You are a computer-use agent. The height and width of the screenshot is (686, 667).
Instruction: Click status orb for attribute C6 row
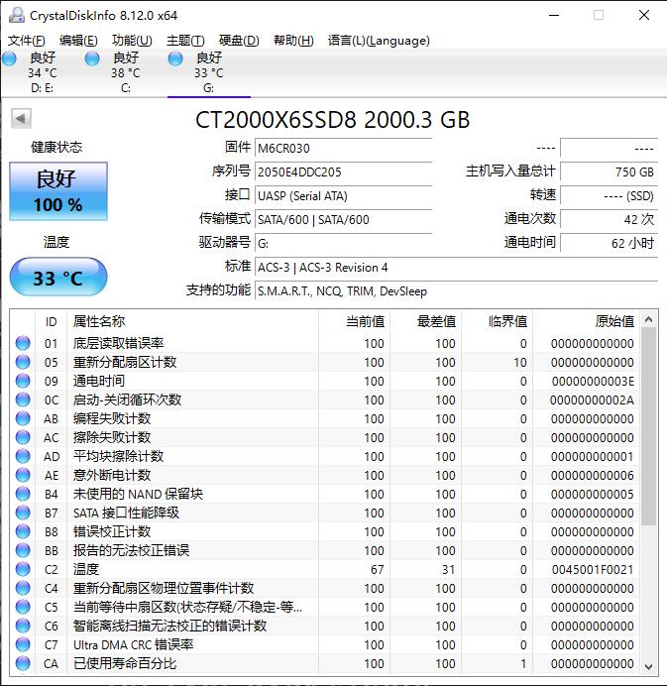tap(23, 626)
